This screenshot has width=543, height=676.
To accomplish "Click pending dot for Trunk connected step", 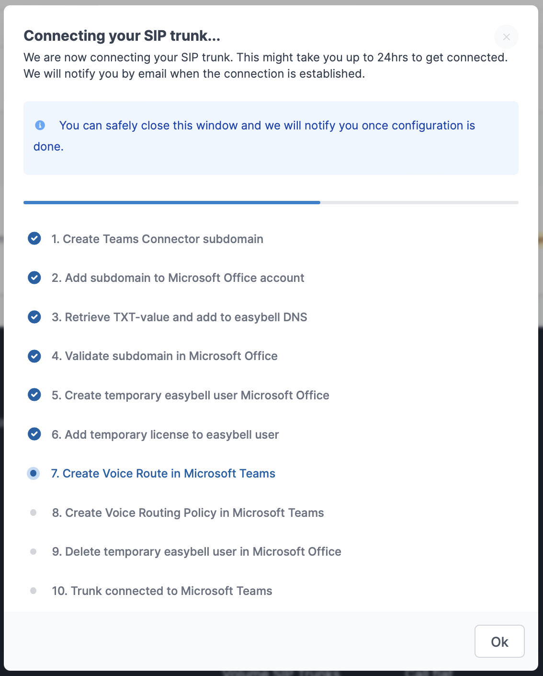I will pos(34,591).
